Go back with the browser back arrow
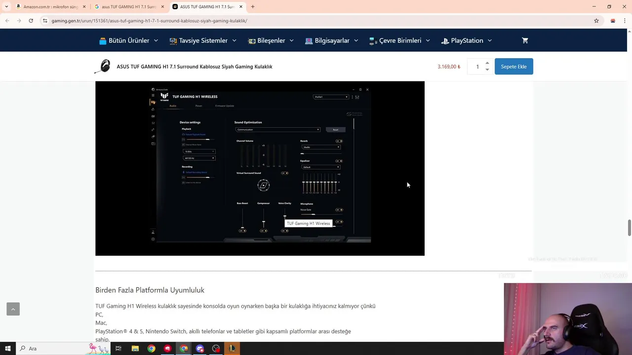 pos(7,21)
